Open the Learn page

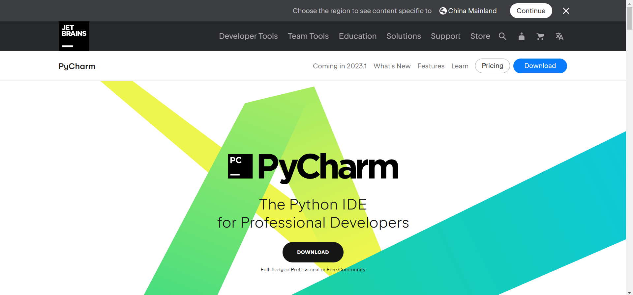click(460, 66)
